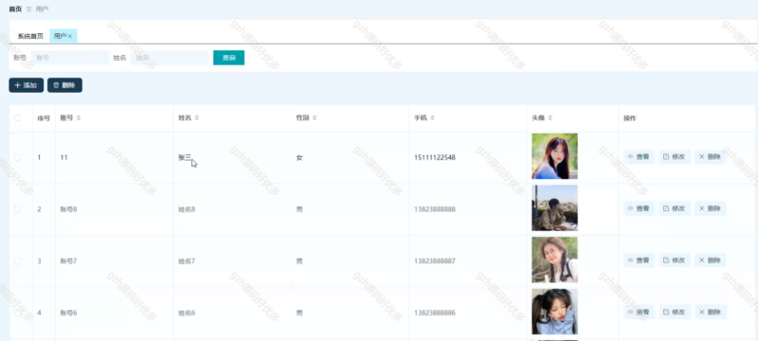Click account cell 账号6
Screen dimensions: 758x341
(x=68, y=313)
